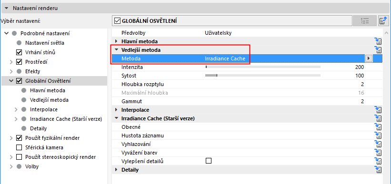The height and width of the screenshot is (184, 391).
Task: Click Intenzita value 200
Action: (x=360, y=67)
